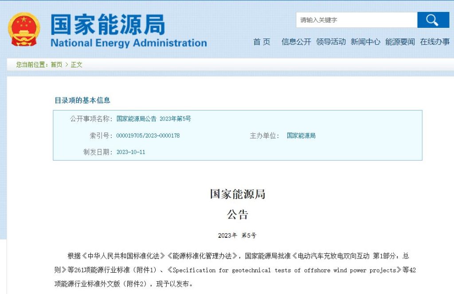The image size is (454, 294).
Task: Click the 国家能源局公告 2023年第5号 item name
Action: pyautogui.click(x=153, y=119)
